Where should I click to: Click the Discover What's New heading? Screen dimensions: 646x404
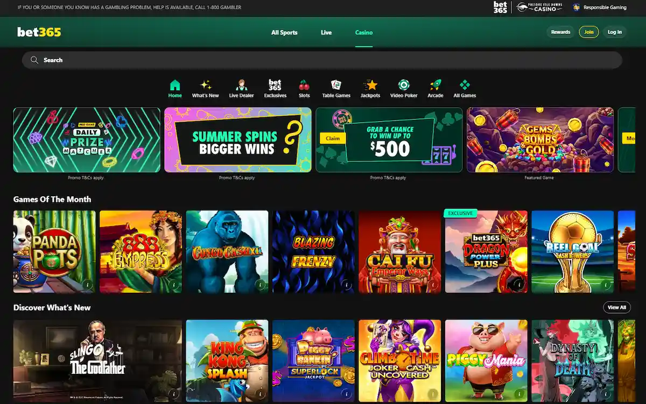click(x=52, y=308)
